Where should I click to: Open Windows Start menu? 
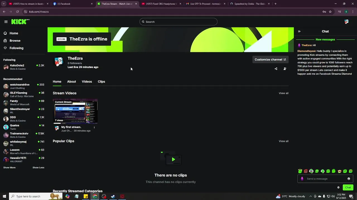(x=4, y=196)
